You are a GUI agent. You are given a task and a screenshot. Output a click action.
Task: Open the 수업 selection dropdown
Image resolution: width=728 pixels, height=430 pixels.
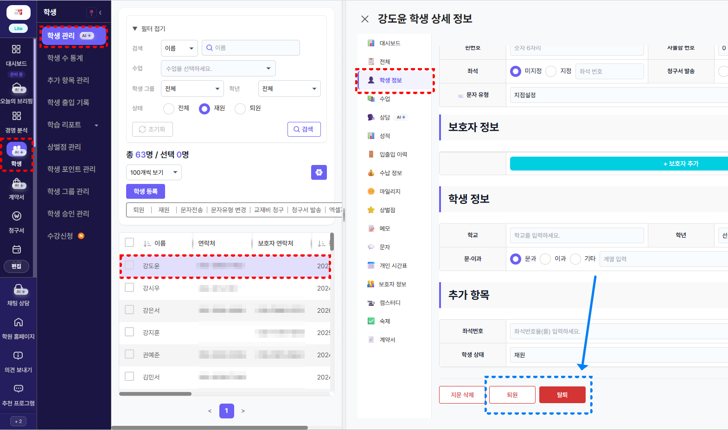coord(218,69)
